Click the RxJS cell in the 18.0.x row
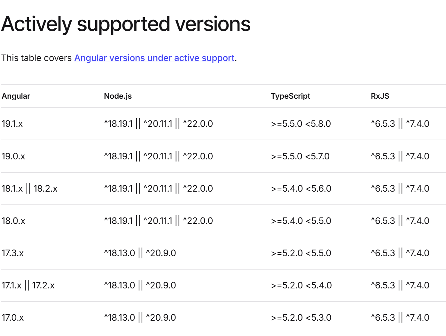 pyautogui.click(x=400, y=221)
